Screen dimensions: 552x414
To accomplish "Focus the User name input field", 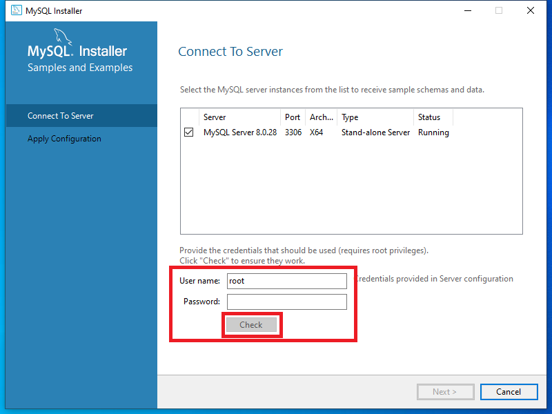I will point(287,281).
